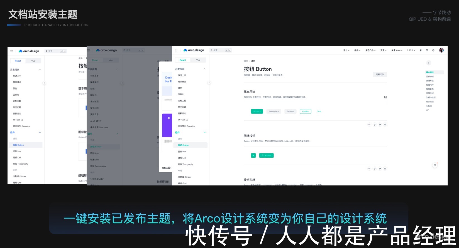Click the Secondary demo button
This screenshot has height=248, width=459.
click(274, 111)
